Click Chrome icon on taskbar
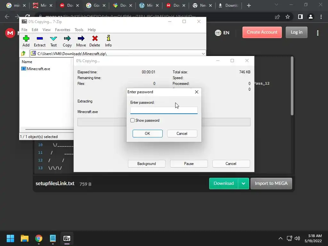 pyautogui.click(x=39, y=238)
